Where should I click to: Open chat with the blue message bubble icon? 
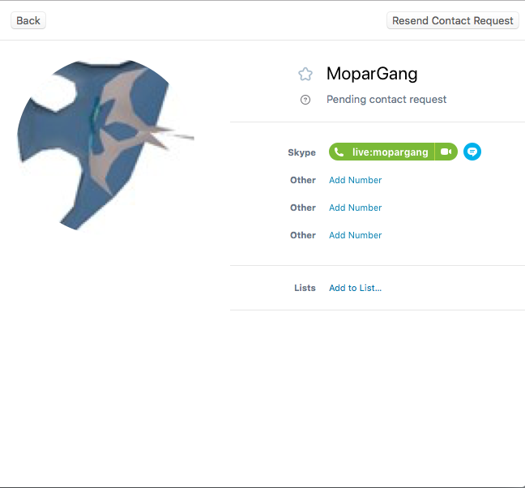472,152
